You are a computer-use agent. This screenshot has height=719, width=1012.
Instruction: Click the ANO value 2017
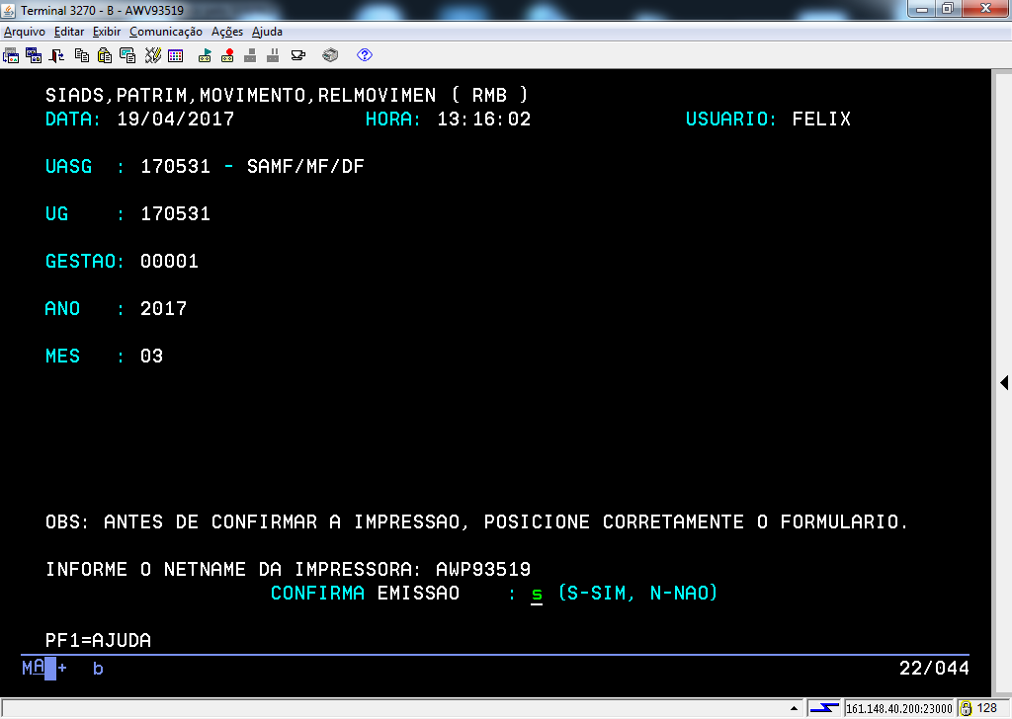pos(163,308)
